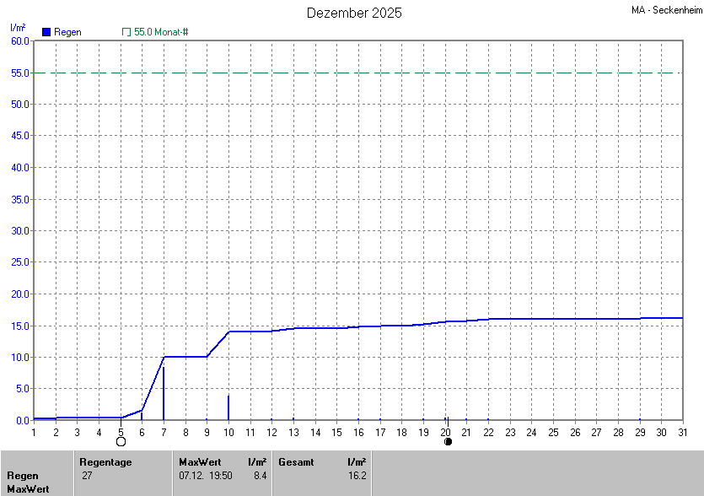
Task: Click the green 55.0 Monat-# legend box
Action: [126, 32]
